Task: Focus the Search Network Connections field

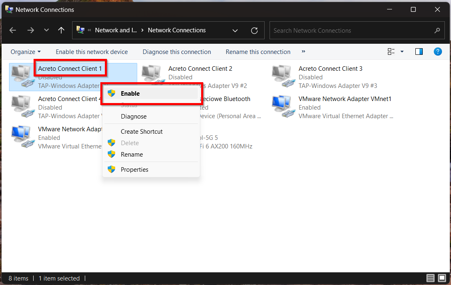Action: (357, 30)
